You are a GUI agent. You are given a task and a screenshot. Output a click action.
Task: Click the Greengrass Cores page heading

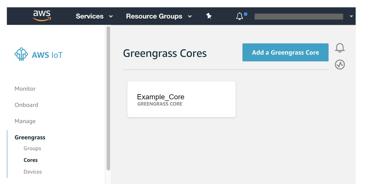tap(165, 53)
